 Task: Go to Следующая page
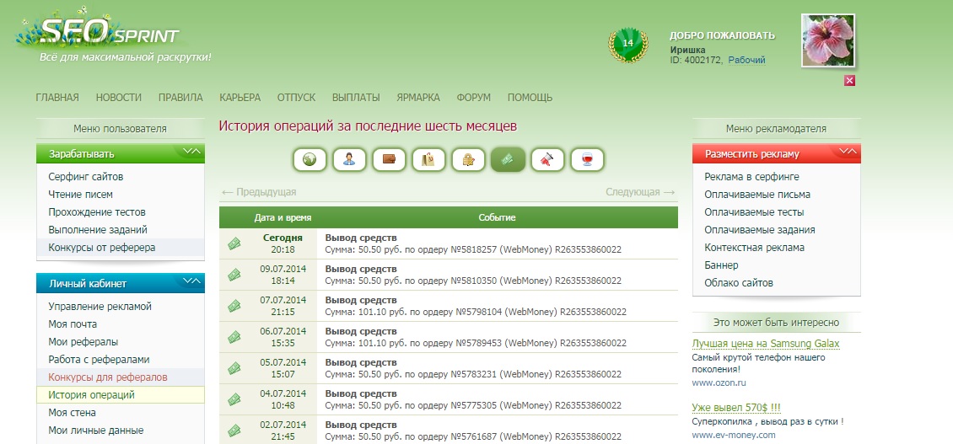[640, 192]
